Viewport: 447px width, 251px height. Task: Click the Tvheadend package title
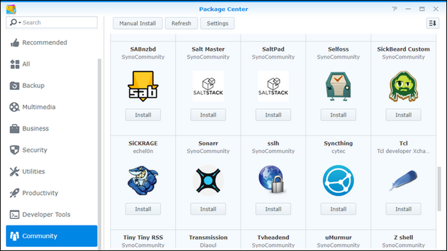tap(273, 237)
